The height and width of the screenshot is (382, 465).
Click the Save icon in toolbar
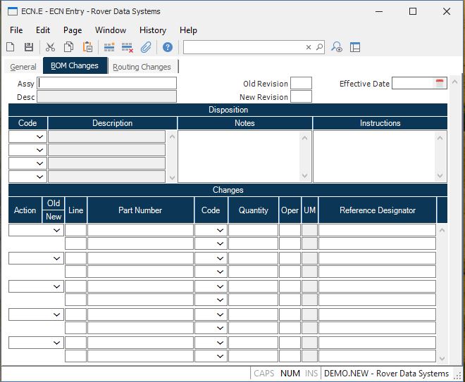(x=29, y=47)
